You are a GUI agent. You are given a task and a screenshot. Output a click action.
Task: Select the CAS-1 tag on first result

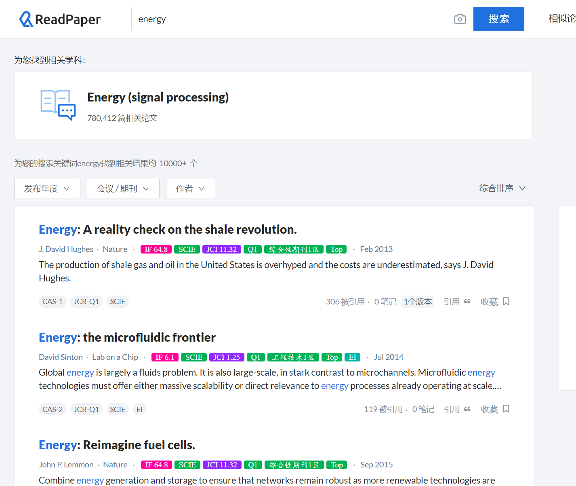pyautogui.click(x=53, y=302)
